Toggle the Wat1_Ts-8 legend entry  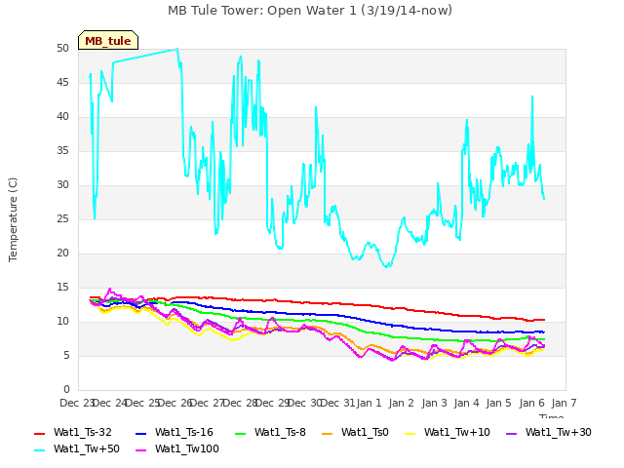(271, 432)
